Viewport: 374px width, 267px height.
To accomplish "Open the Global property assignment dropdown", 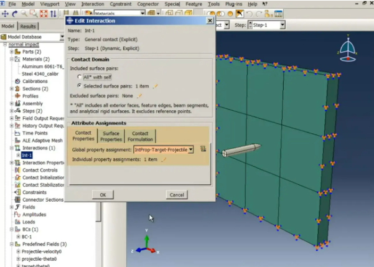I will tap(191, 149).
